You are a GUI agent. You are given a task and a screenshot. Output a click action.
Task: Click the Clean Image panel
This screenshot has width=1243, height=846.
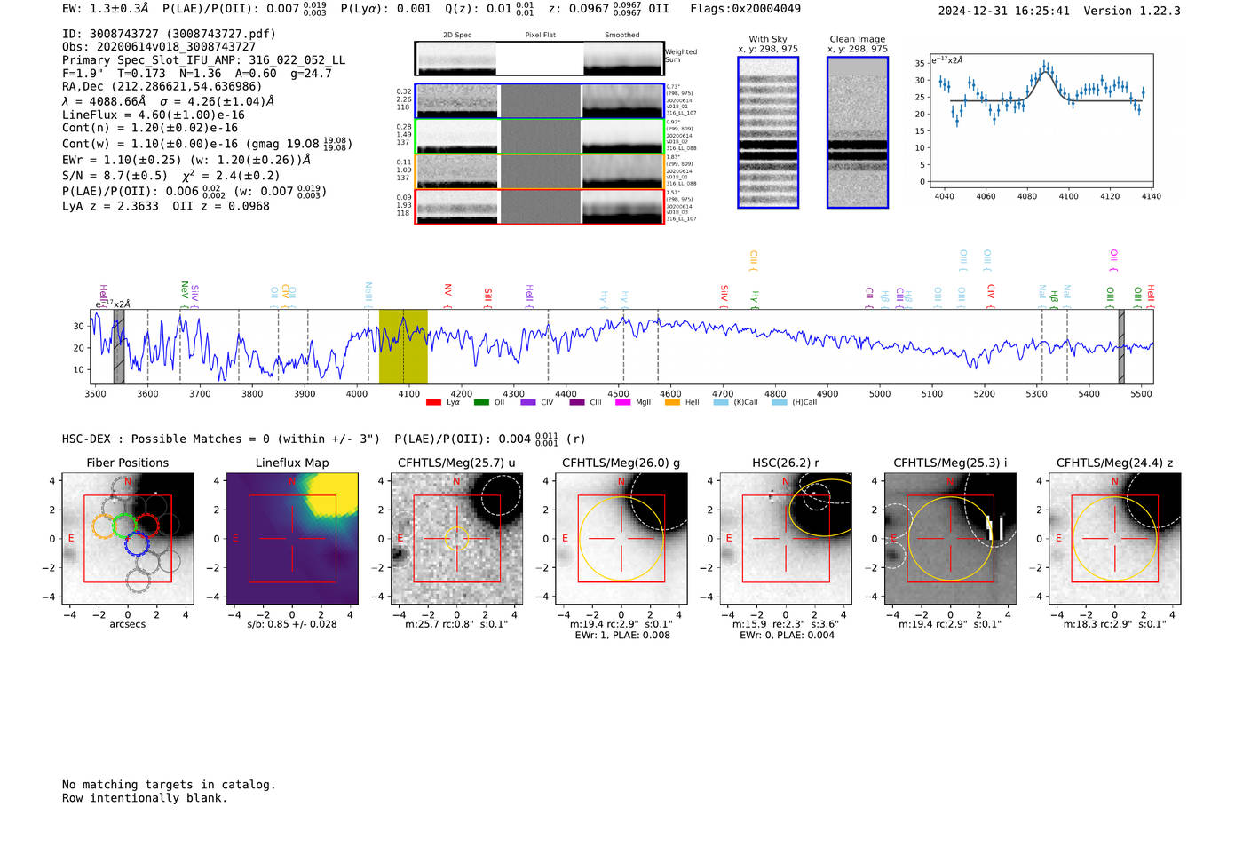point(858,132)
